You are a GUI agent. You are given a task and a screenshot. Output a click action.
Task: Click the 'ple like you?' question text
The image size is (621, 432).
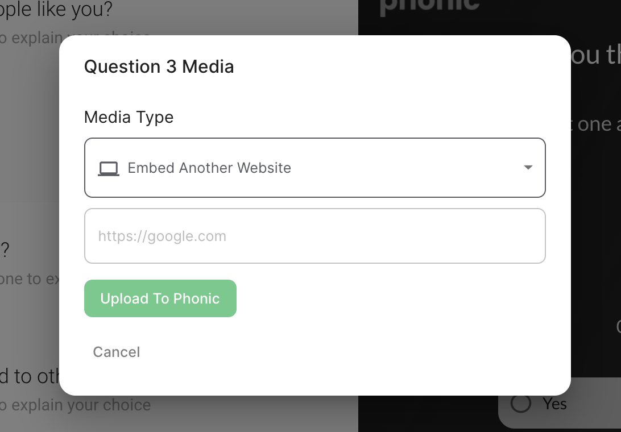point(56,9)
